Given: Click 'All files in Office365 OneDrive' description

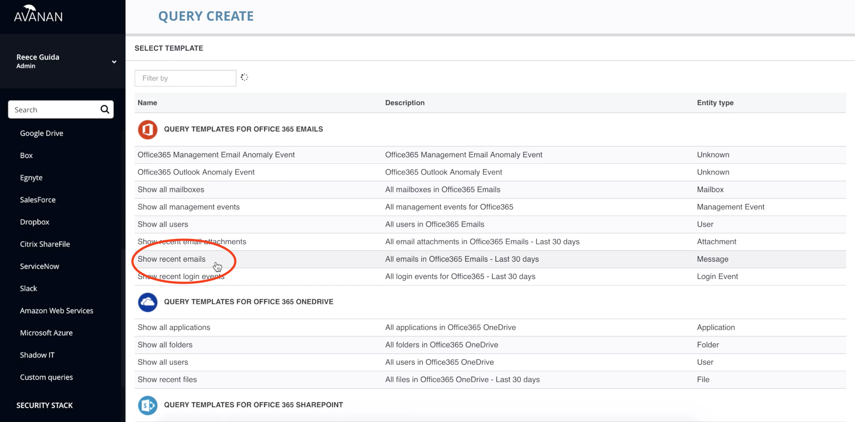Looking at the screenshot, I should [x=462, y=380].
